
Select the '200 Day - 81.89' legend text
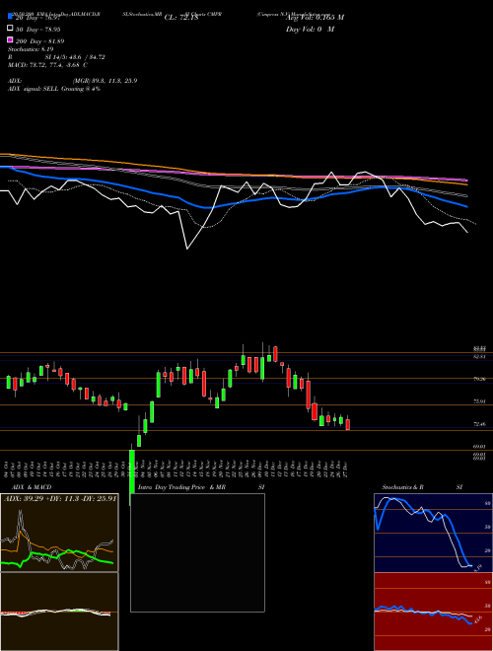click(x=39, y=41)
